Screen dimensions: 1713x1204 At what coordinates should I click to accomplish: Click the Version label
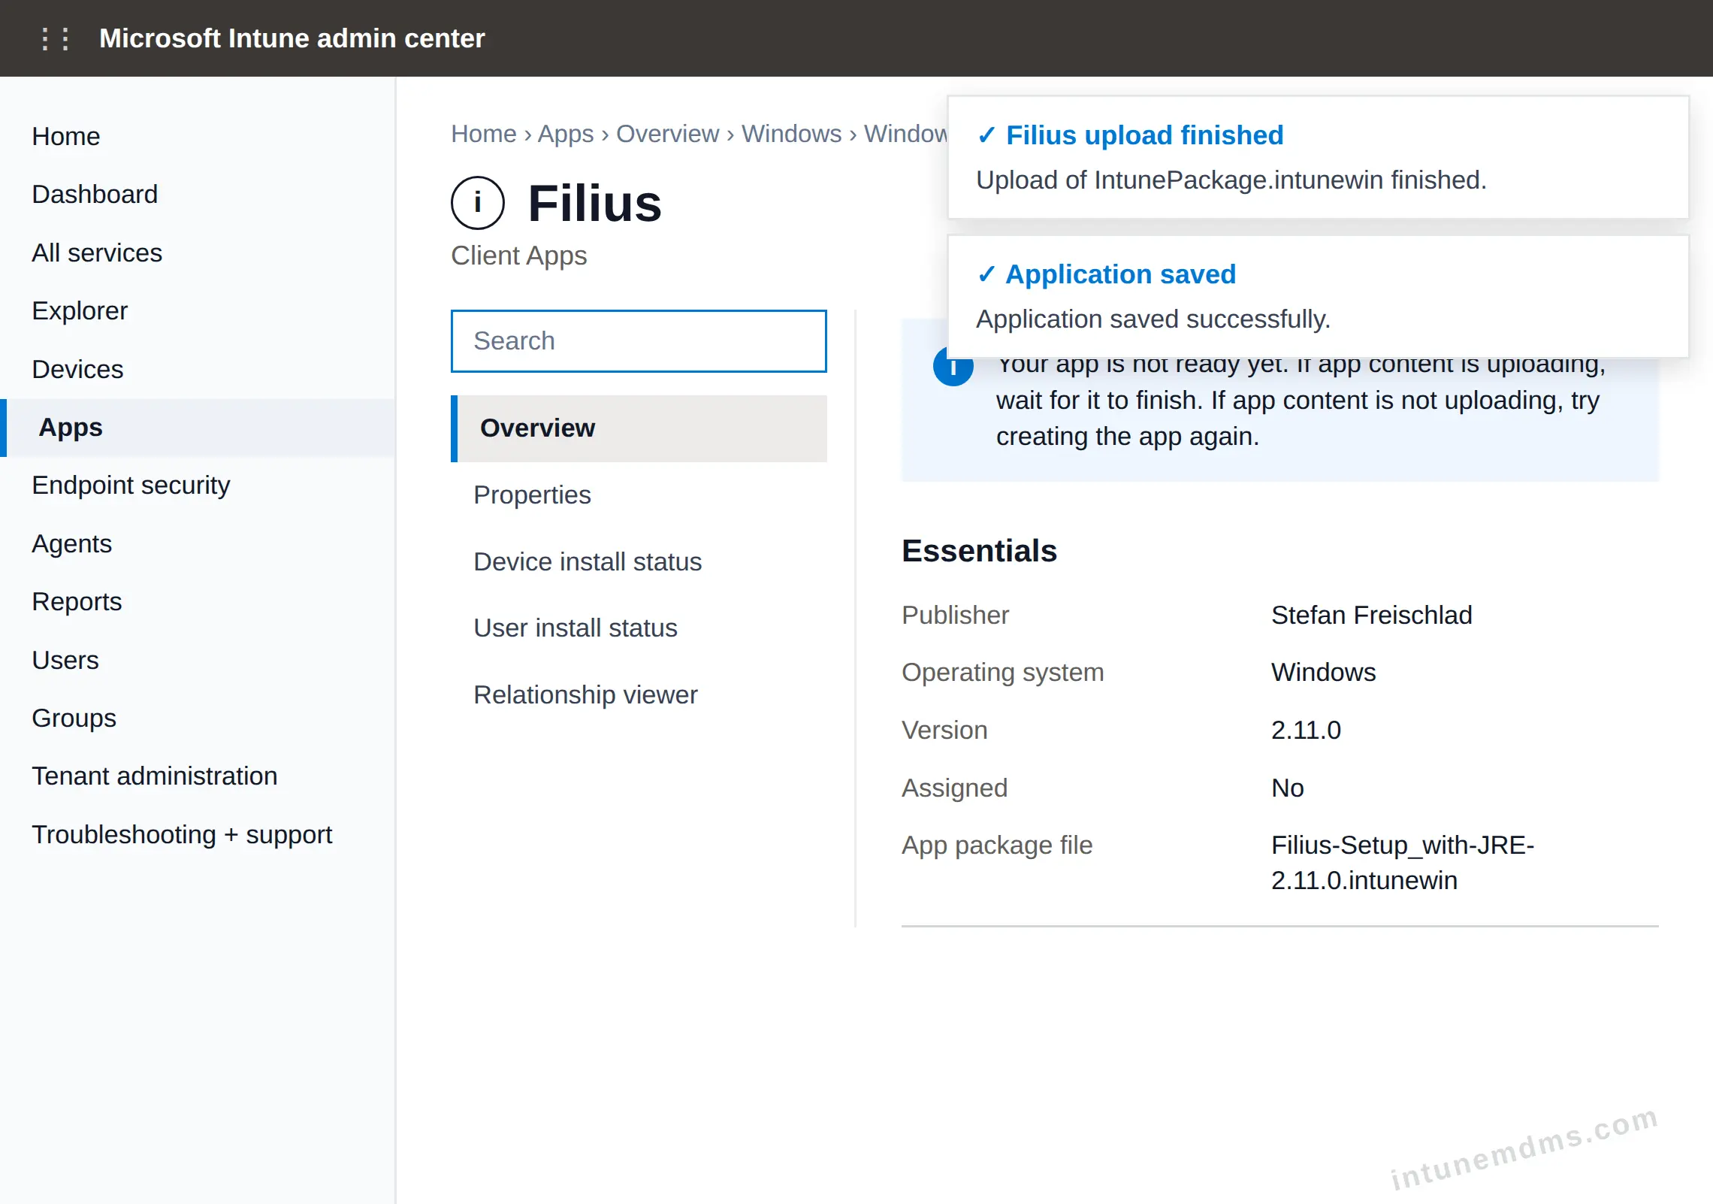(x=945, y=730)
